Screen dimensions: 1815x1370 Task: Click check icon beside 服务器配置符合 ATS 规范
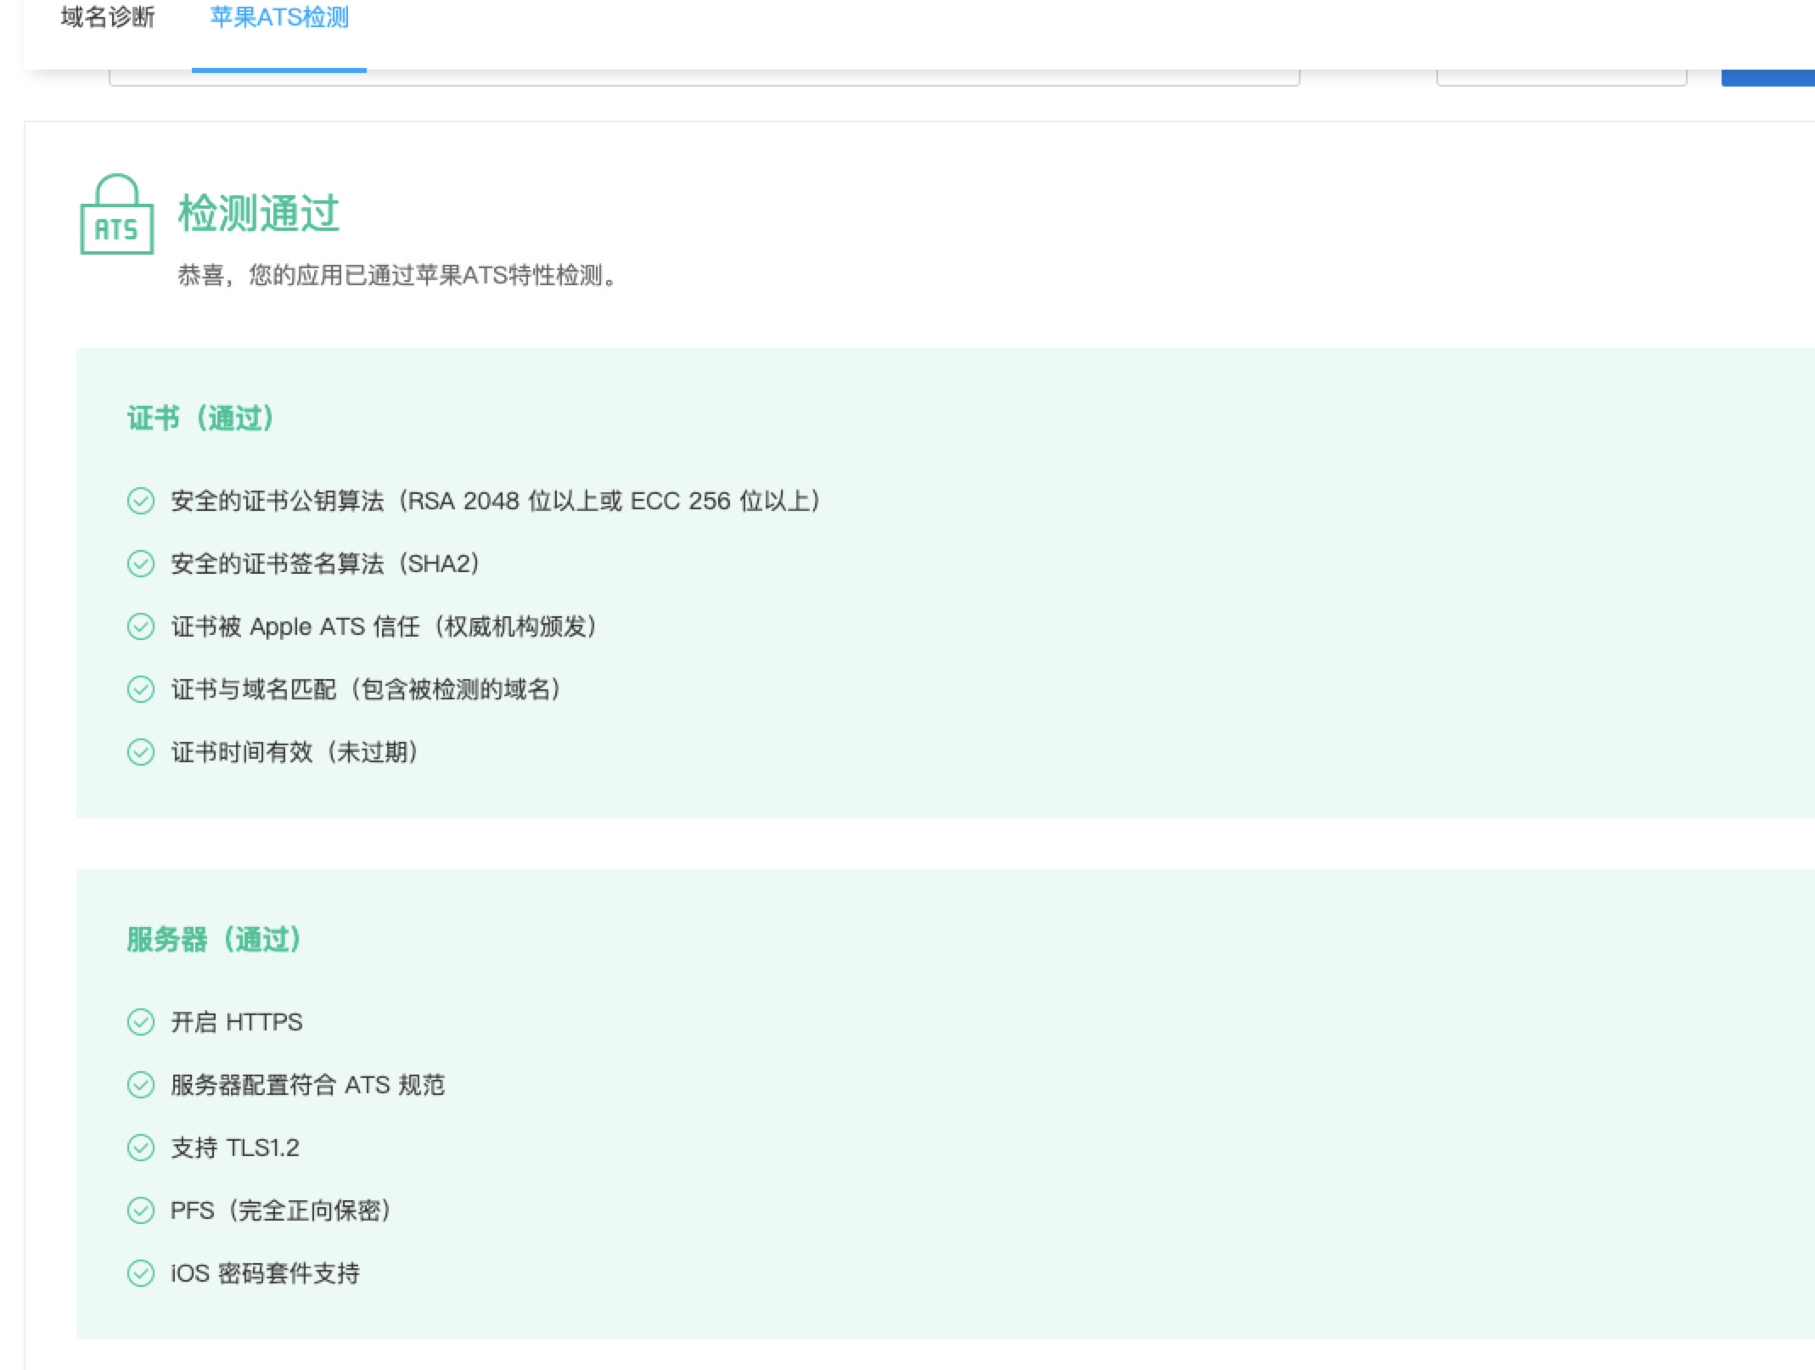point(141,1085)
